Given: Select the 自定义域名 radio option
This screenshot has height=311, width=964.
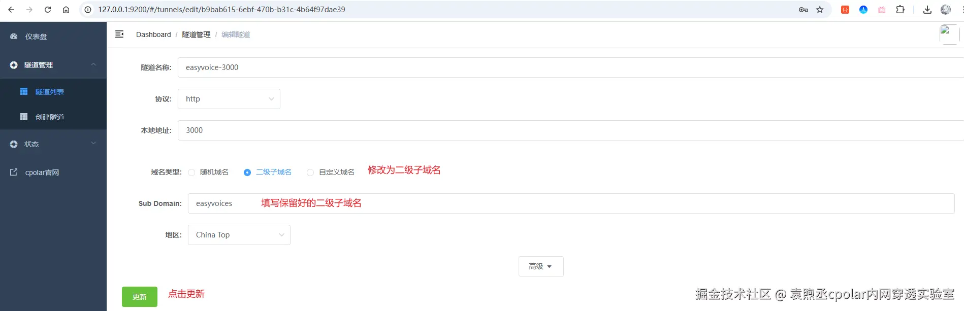Looking at the screenshot, I should coord(310,172).
